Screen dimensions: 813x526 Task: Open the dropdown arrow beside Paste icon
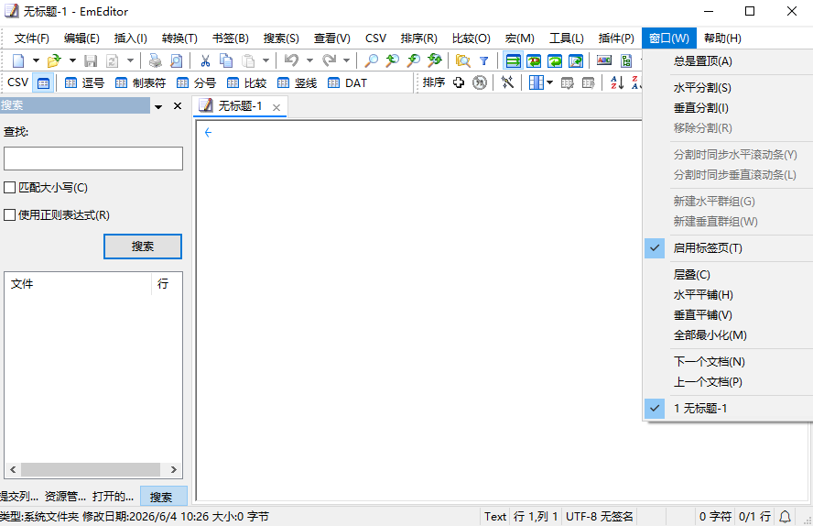266,60
